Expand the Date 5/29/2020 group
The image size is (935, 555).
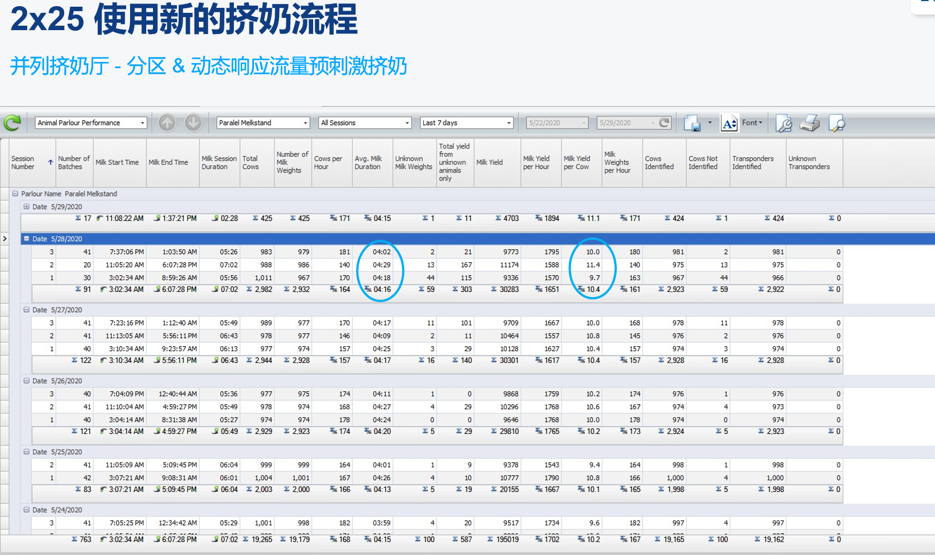26,207
